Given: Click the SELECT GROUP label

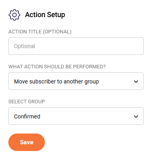Looking at the screenshot, I should coord(27,102).
